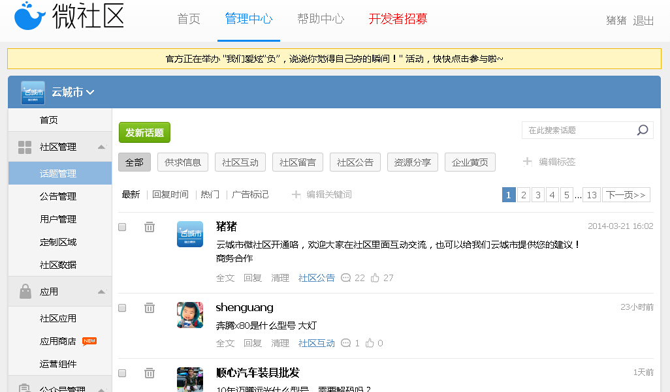The width and height of the screenshot is (670, 392).
Task: Open the 首页 top navigation tab
Action: coord(189,19)
